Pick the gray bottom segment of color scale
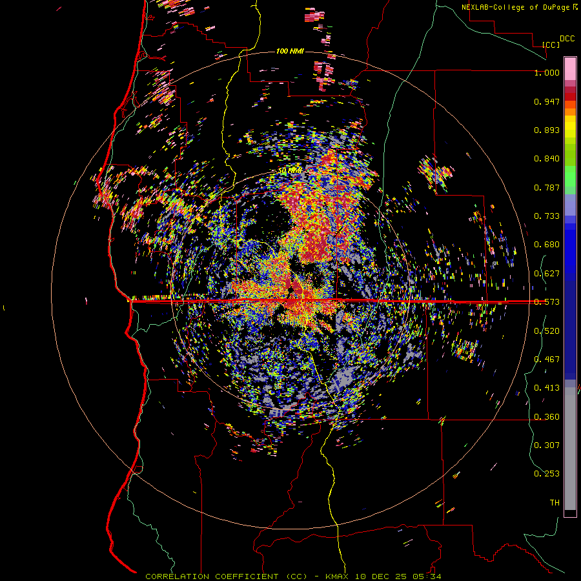This screenshot has width=581, height=581. tap(570, 449)
